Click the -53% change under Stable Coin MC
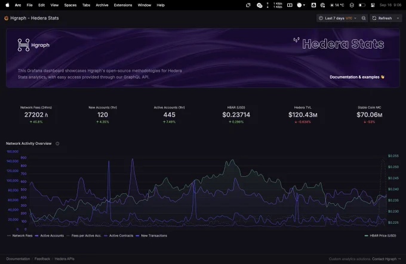The height and width of the screenshot is (264, 406). tap(369, 122)
